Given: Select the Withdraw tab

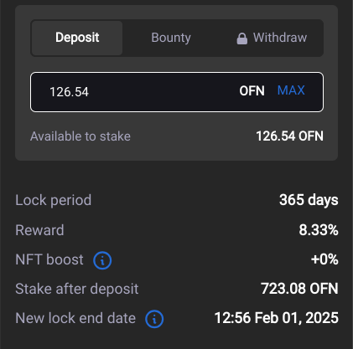Looking at the screenshot, I should 272,38.
